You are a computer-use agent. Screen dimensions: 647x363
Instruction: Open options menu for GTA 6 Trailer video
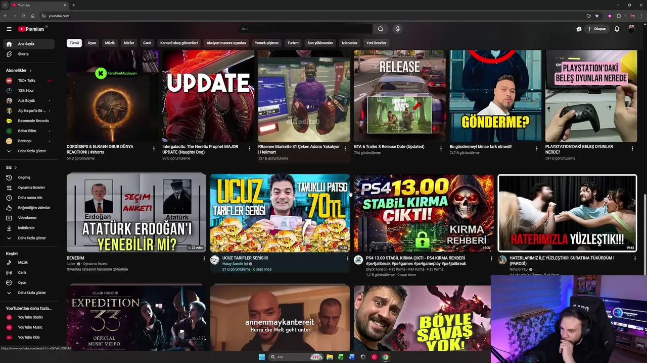441,149
